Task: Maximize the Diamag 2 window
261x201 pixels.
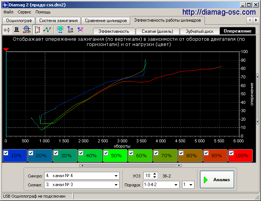Action: click(x=249, y=4)
